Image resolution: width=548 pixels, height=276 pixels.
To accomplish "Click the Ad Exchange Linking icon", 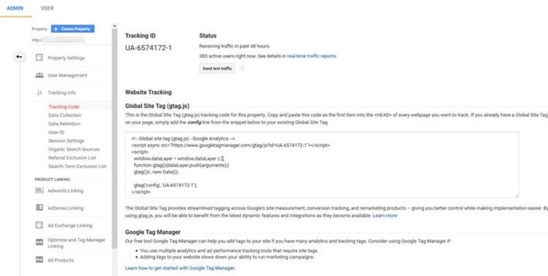I will click(x=39, y=225).
